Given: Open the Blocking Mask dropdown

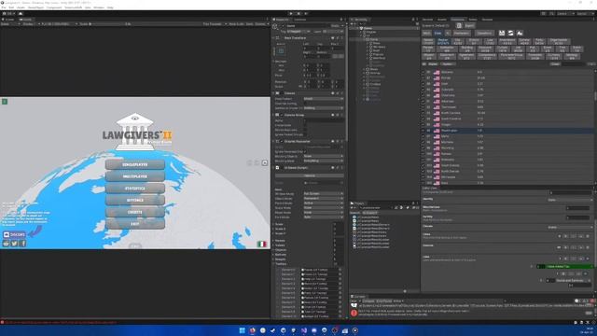Looking at the screenshot, I should click(x=324, y=161).
